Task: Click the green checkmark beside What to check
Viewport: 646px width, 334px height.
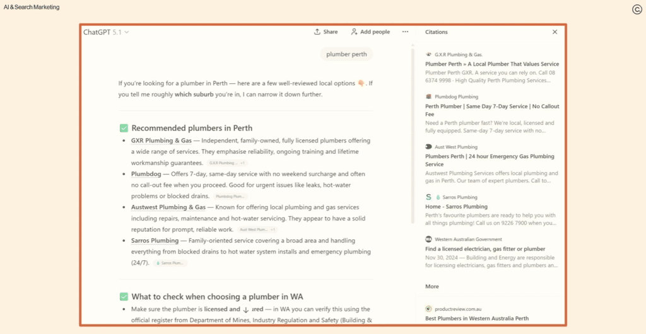Action: tap(124, 297)
